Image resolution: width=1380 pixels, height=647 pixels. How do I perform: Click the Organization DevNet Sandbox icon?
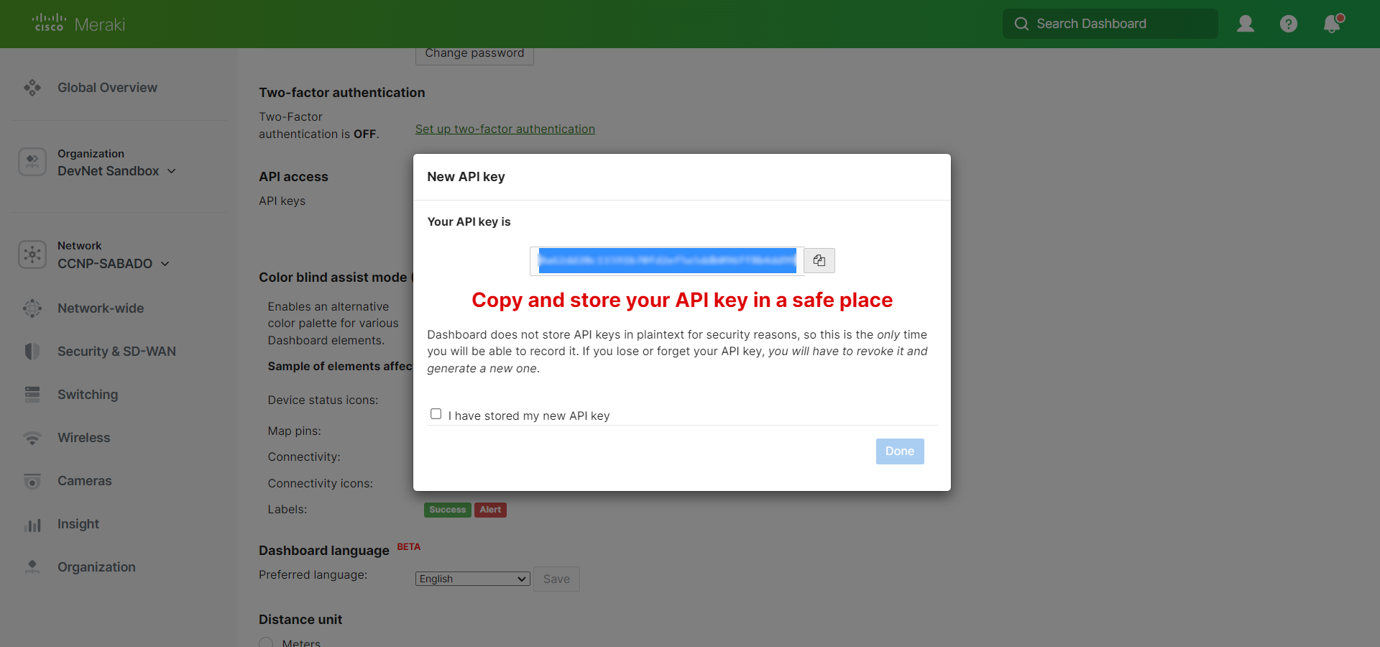(x=32, y=162)
